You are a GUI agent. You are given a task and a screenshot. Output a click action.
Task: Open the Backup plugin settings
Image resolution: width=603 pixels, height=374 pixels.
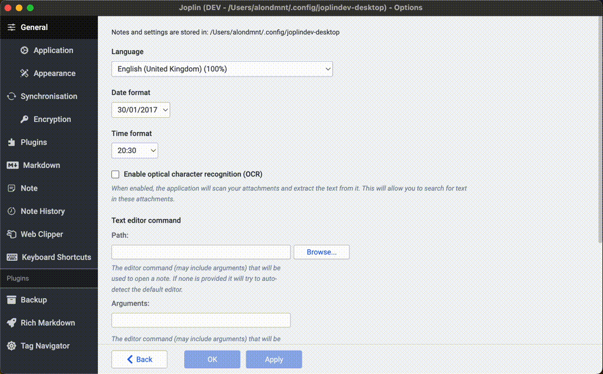[49, 300]
